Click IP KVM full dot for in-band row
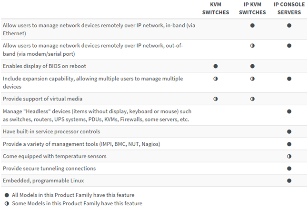Image resolution: width=308 pixels, height=210 pixels. coord(252,26)
